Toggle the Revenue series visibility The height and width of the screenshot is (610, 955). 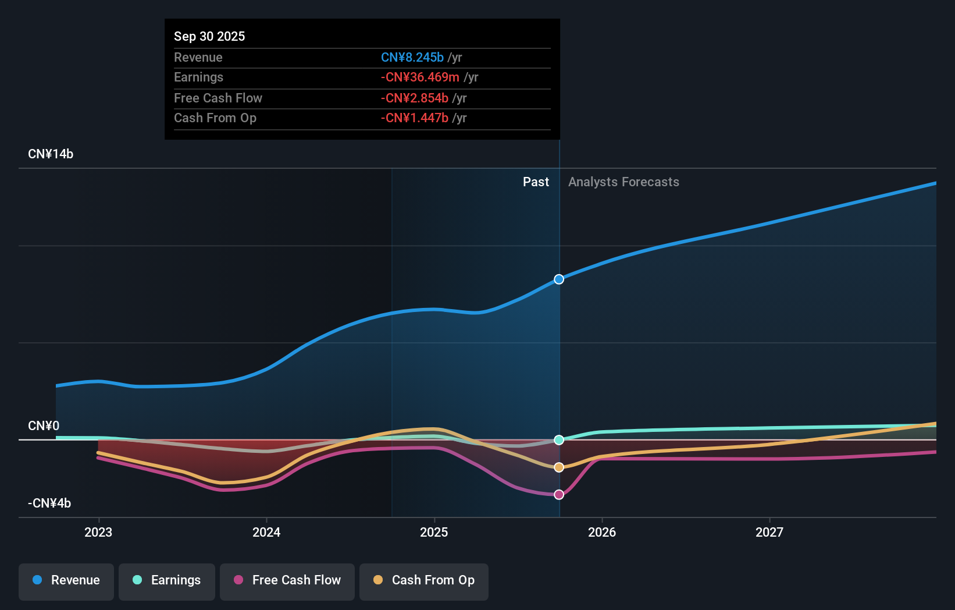click(66, 580)
